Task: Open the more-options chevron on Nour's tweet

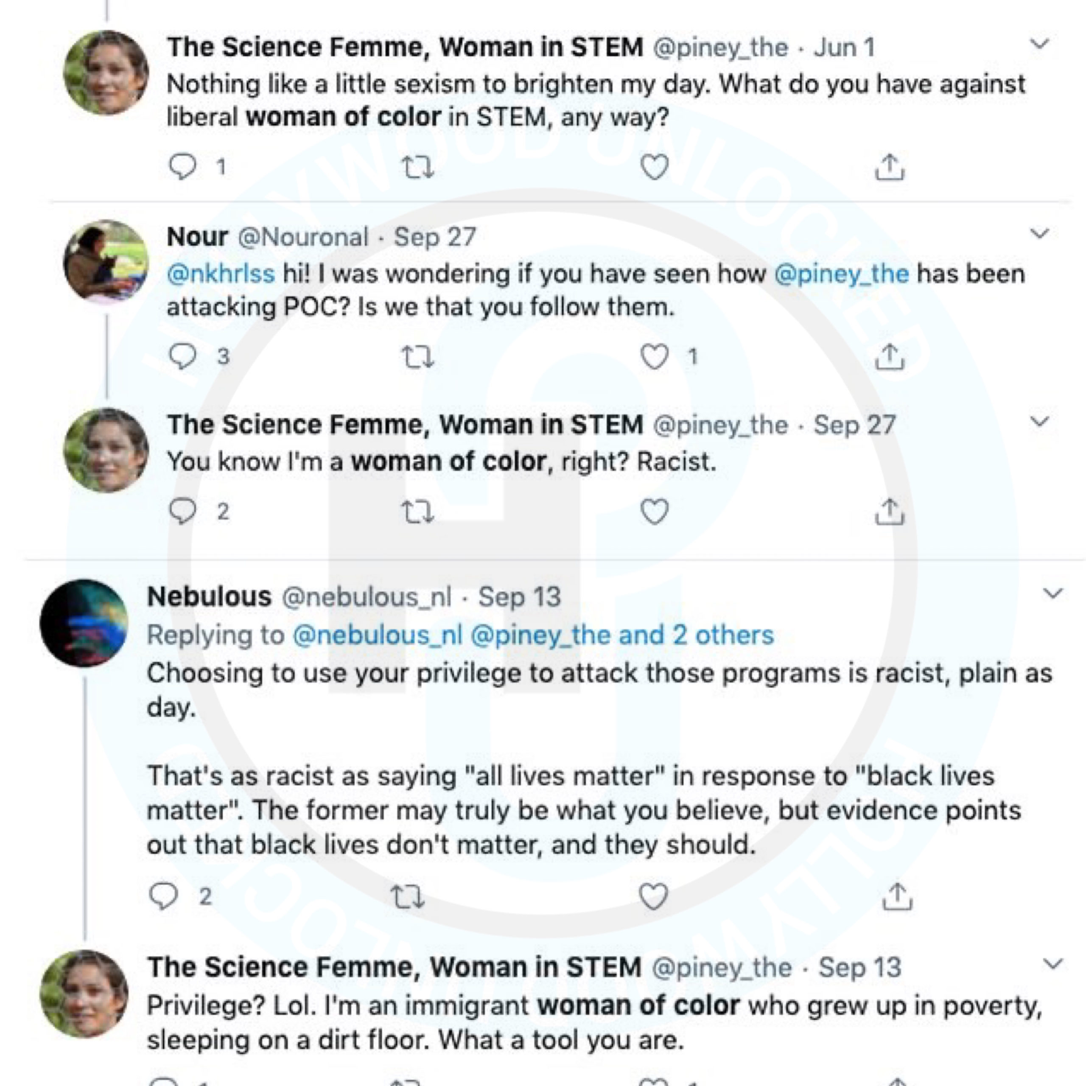Action: tap(1039, 233)
